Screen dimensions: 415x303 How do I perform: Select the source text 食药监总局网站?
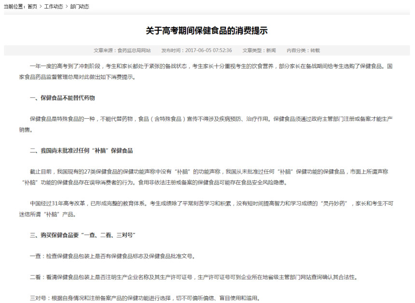click(x=134, y=51)
